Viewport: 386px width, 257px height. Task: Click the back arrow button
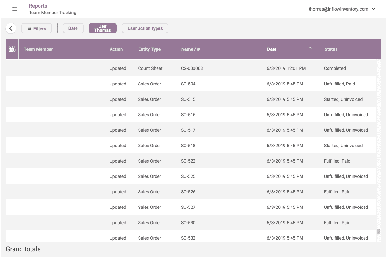11,28
